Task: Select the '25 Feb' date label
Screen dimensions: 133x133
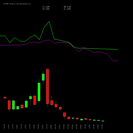Action: (x=51, y=126)
